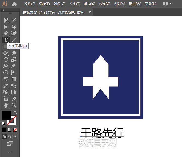
Task: Reset default fill and stroke
Action: coord(3,123)
